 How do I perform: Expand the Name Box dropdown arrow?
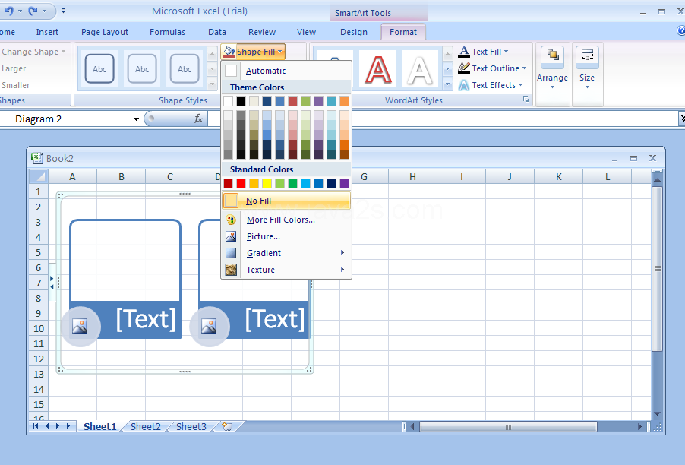point(136,119)
